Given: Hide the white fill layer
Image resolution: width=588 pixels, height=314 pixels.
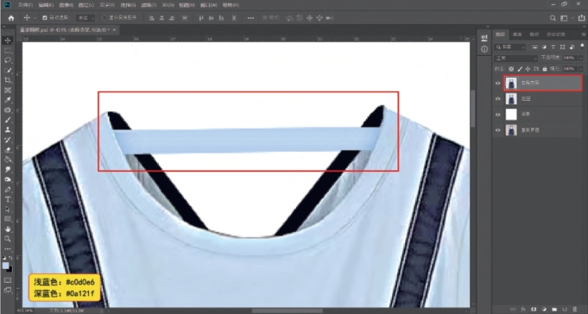Looking at the screenshot, I should pyautogui.click(x=498, y=115).
